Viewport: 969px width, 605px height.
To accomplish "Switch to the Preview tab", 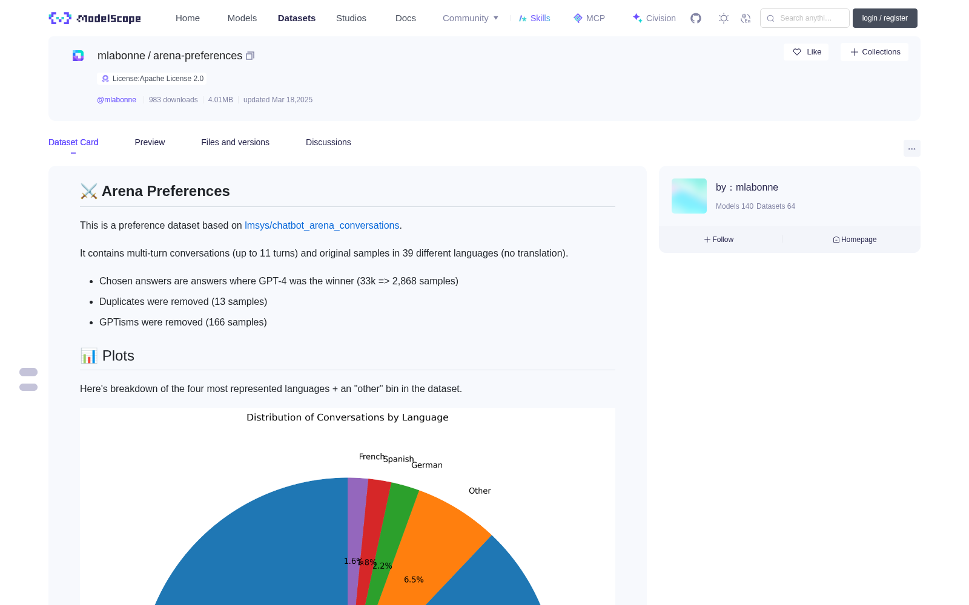I will coord(150,142).
